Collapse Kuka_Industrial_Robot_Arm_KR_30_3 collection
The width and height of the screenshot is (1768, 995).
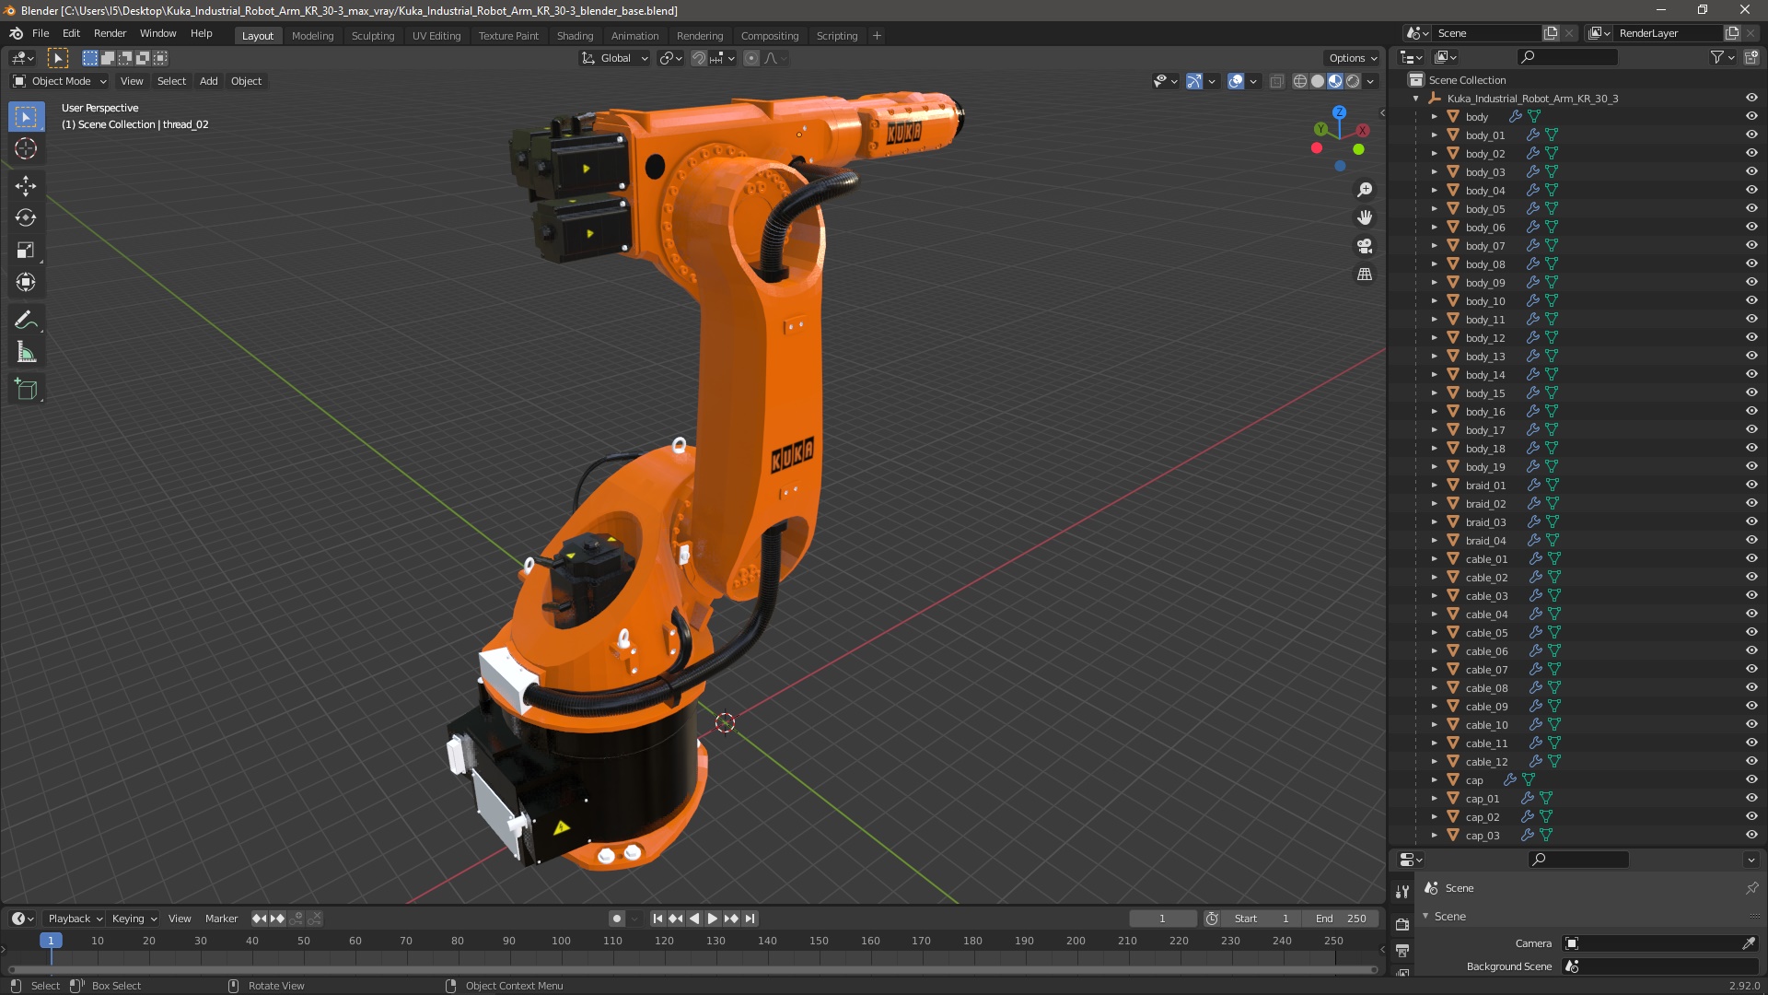click(x=1416, y=99)
